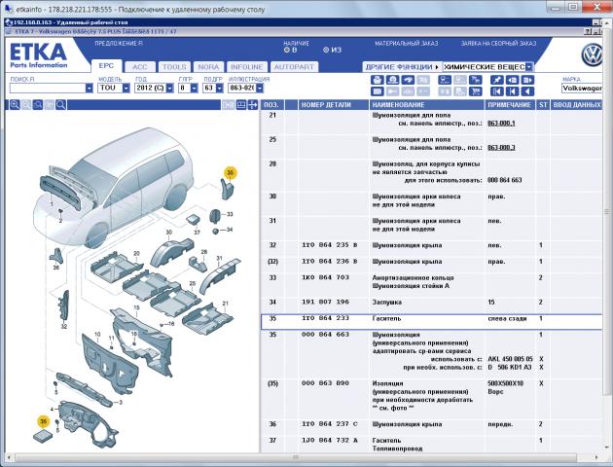Open the year dropdown showing 2012 (C)
Screen dimensions: 613x467
[x=169, y=89]
